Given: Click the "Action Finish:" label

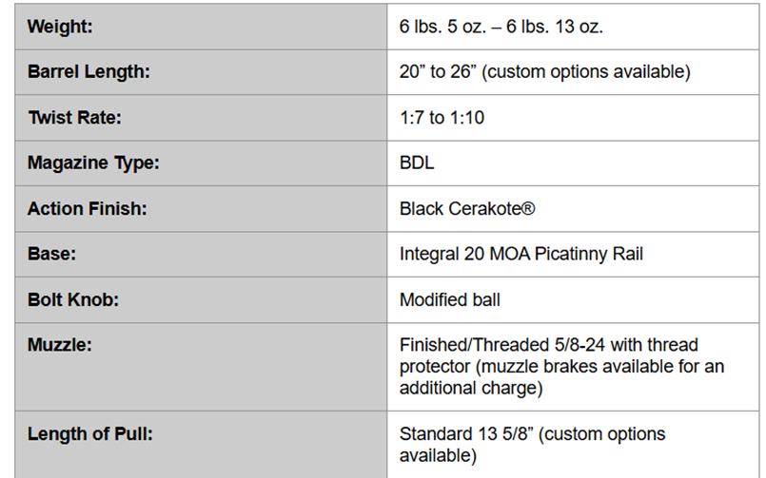Looking at the screenshot, I should [x=87, y=209].
